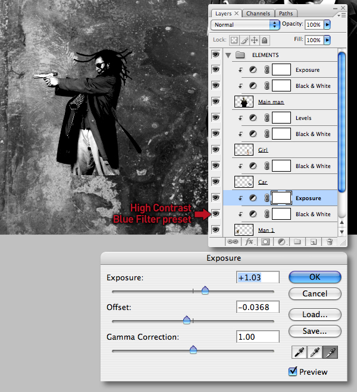357x392 pixels.
Task: Collapse the ELEMENTS group triangle
Action: point(228,55)
